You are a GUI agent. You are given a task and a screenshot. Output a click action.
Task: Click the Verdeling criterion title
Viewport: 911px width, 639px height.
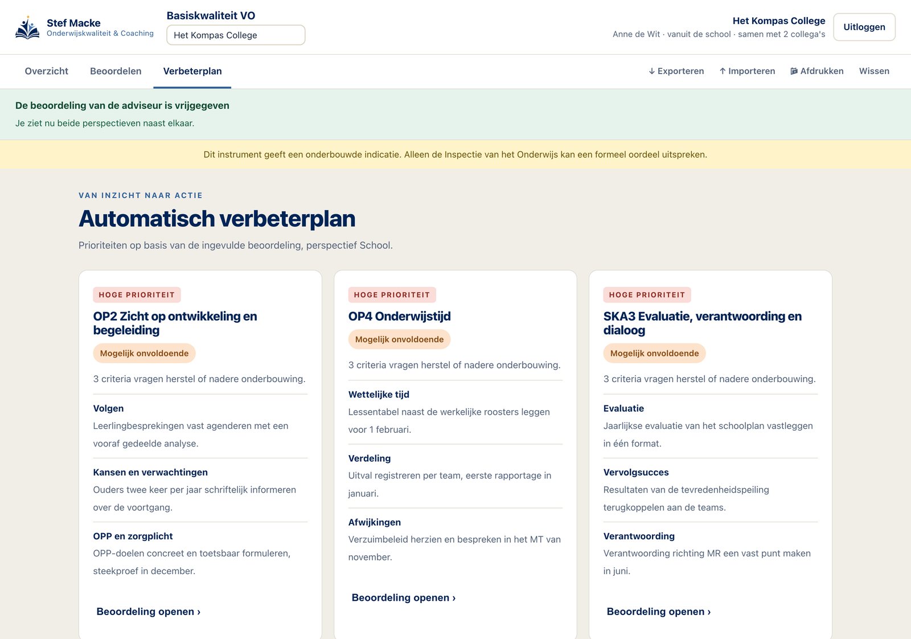point(370,458)
